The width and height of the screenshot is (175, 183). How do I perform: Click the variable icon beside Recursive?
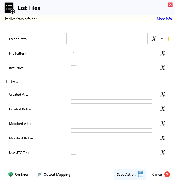[x=163, y=68]
